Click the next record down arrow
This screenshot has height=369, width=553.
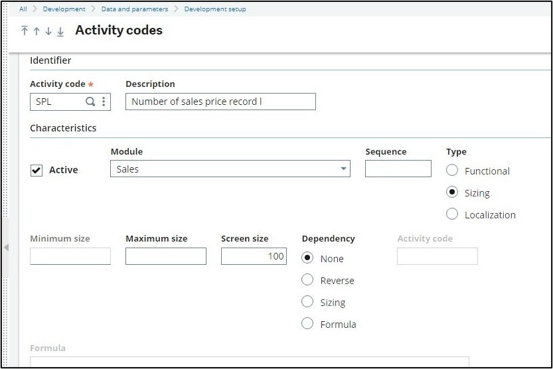tap(48, 31)
